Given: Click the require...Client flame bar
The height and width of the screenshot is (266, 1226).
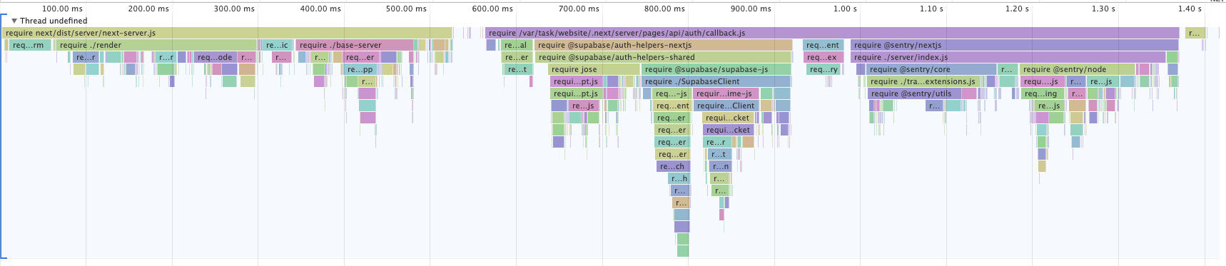Looking at the screenshot, I should pos(726,106).
